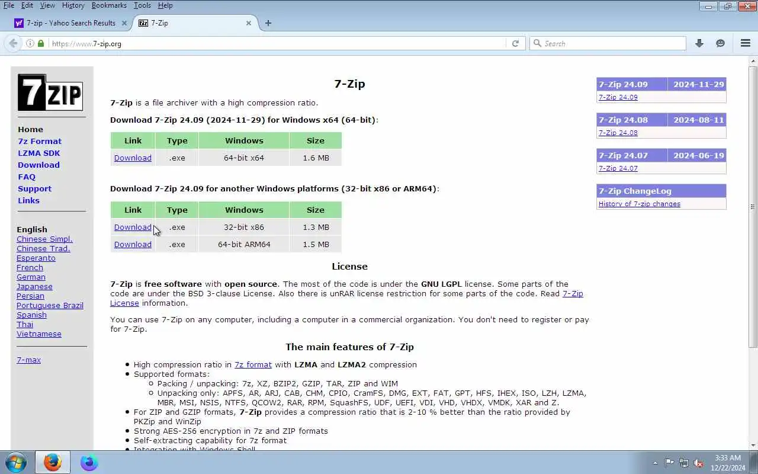The image size is (758, 474).
Task: Open the network tray icon
Action: tap(684, 463)
